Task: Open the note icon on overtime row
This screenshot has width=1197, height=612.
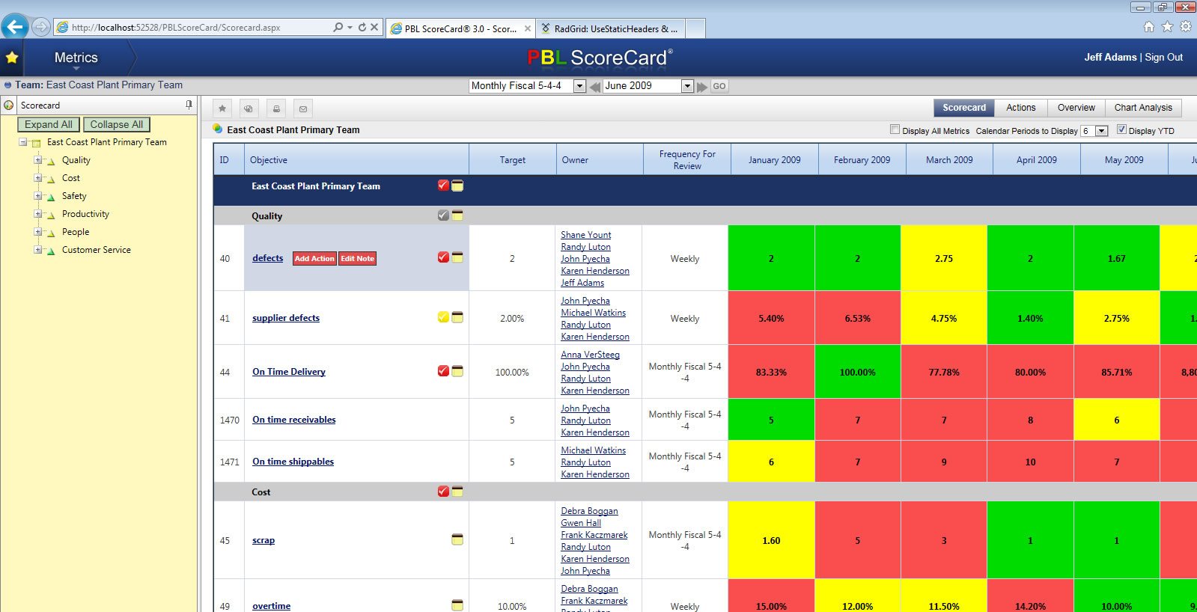Action: click(x=457, y=605)
